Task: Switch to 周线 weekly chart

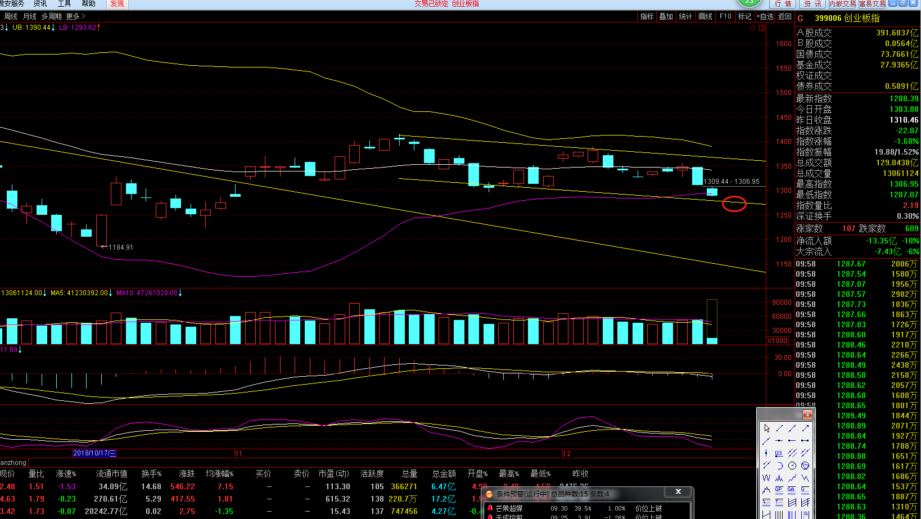Action: 11,16
